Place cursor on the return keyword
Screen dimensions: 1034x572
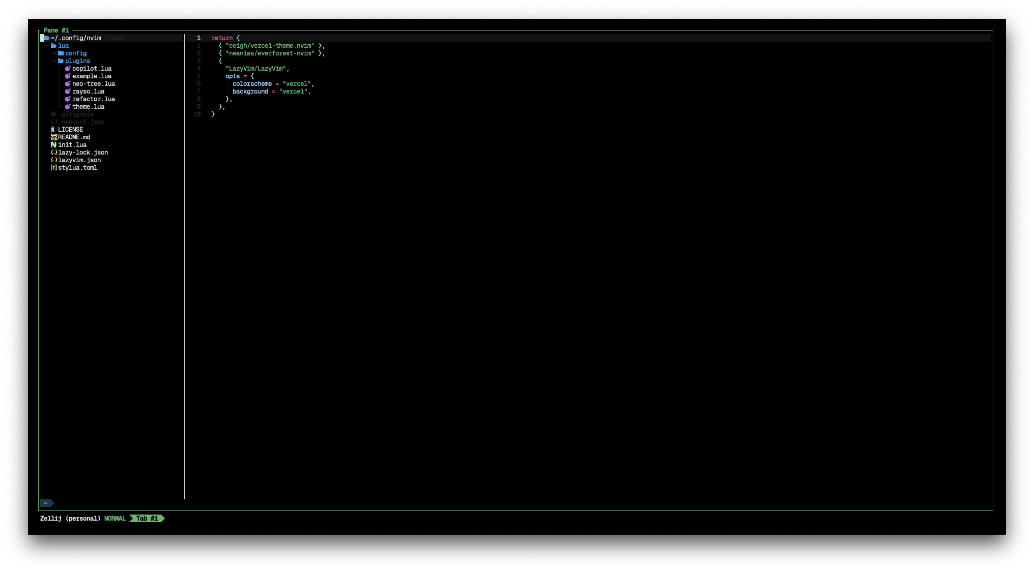pos(222,38)
